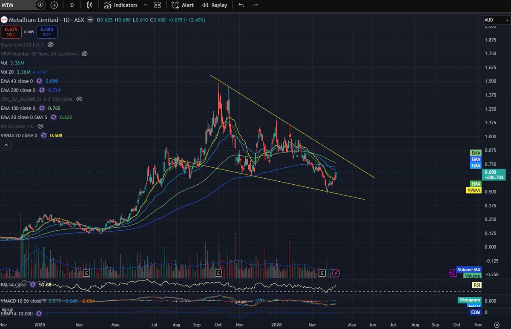Click the diamond premium icon beside MTM
This screenshot has width=511, height=329.
tap(40, 5)
